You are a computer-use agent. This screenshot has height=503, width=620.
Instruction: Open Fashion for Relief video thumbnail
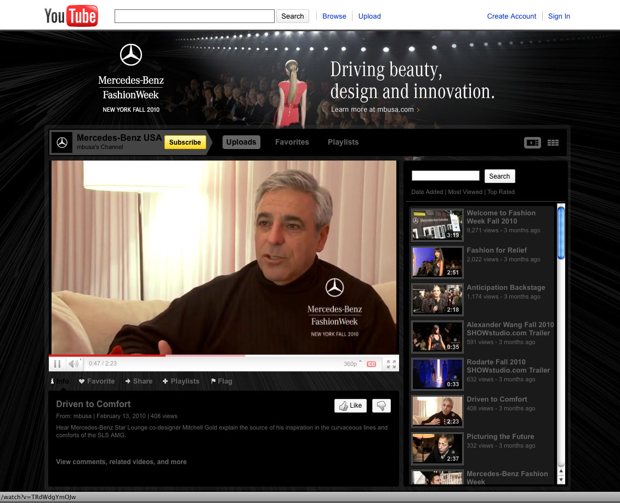point(437,262)
